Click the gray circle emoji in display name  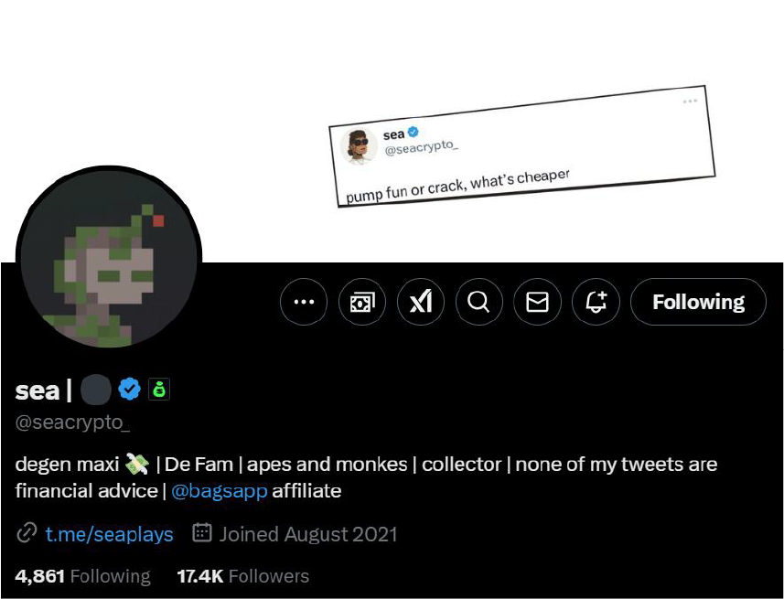[x=95, y=390]
